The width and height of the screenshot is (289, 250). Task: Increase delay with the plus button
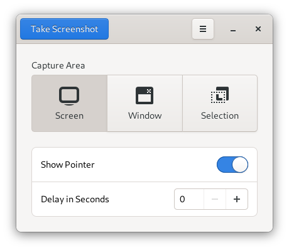[237, 199]
